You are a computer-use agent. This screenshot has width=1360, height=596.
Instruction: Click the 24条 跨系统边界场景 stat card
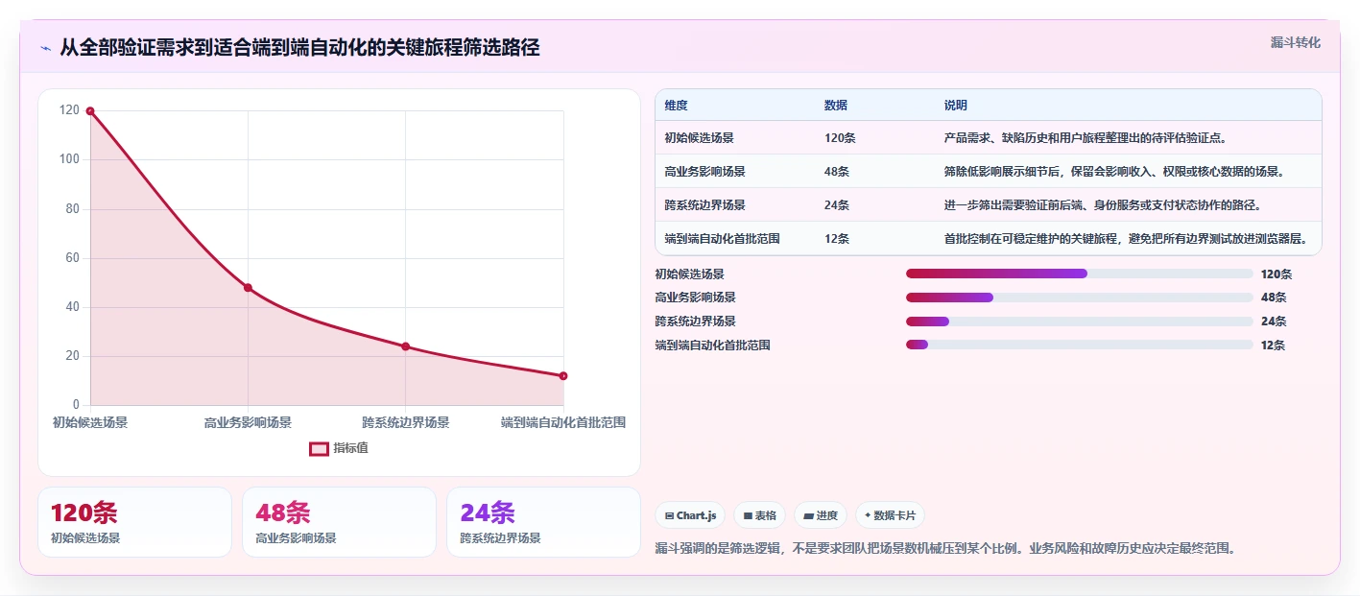[x=543, y=522]
